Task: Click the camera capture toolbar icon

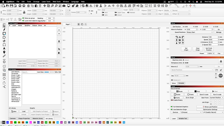Action: click(x=64, y=6)
